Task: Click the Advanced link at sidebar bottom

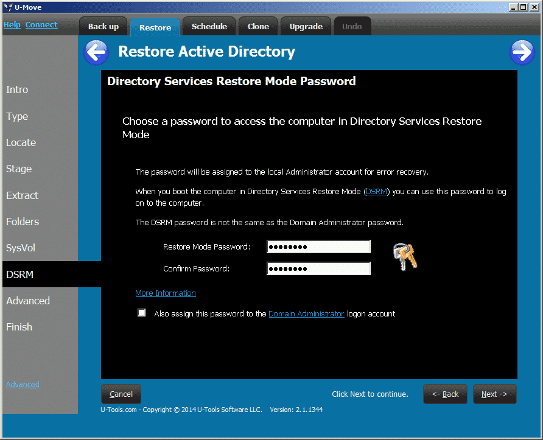Action: (x=23, y=384)
